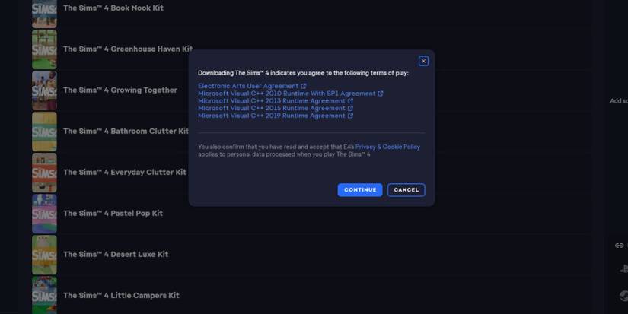Image resolution: width=628 pixels, height=314 pixels.
Task: Click the PlayStation logo icon
Action: pyautogui.click(x=623, y=268)
